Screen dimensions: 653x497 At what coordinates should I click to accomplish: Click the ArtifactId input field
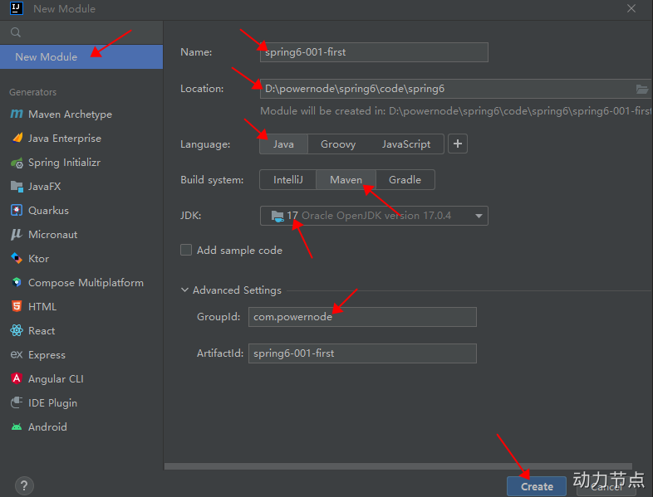(x=362, y=353)
